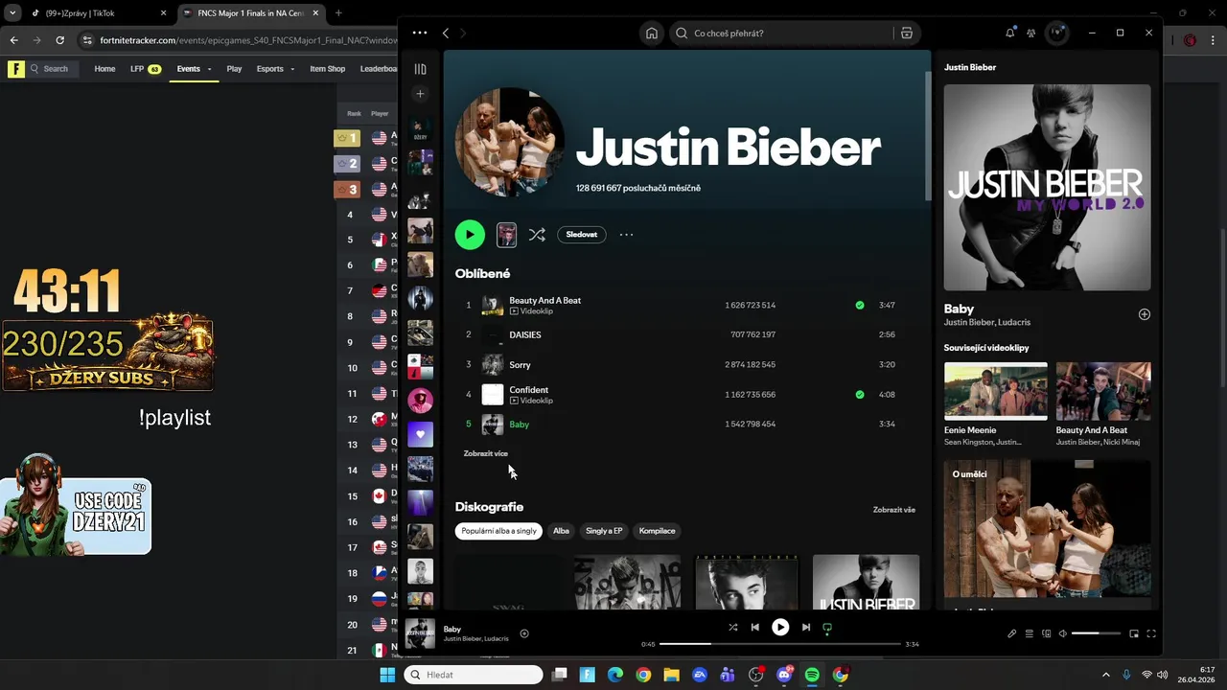Show hidden system tray icons
This screenshot has width=1227, height=690.
tap(1105, 675)
